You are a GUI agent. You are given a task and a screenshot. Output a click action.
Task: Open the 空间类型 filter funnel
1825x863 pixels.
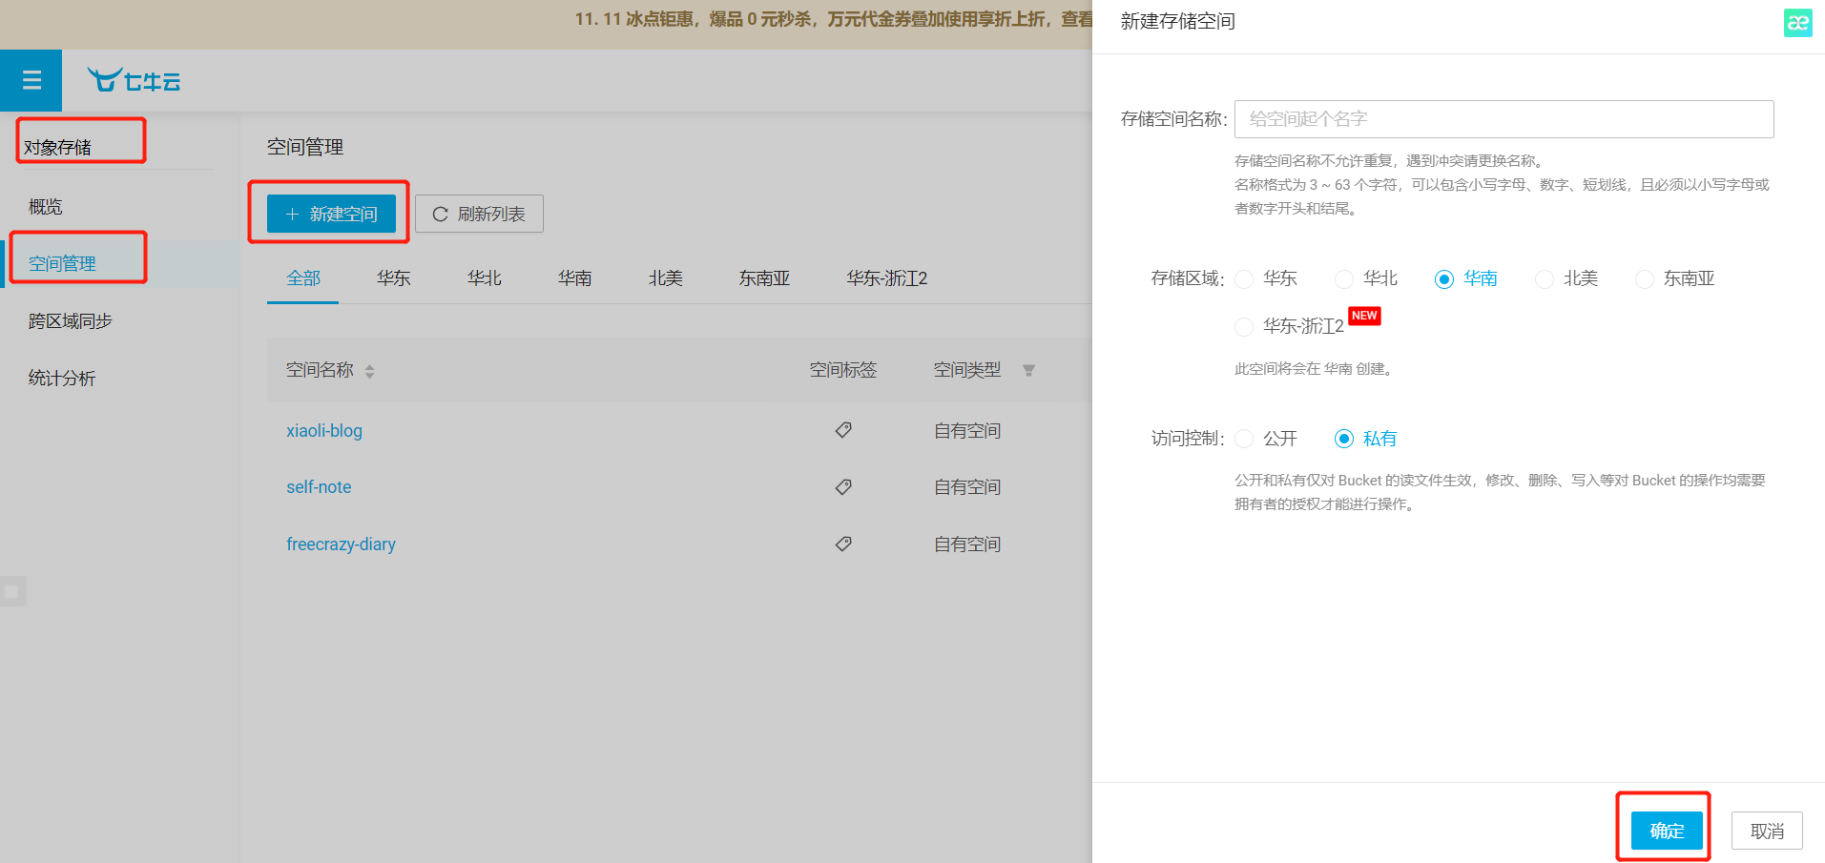point(1028,371)
